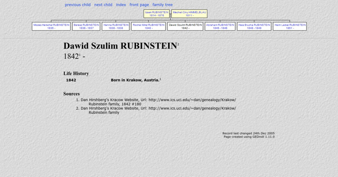This screenshot has height=177, width=338.
Task: Click the current Dawid Szulim RUBINSTEIN box
Action: (185, 26)
